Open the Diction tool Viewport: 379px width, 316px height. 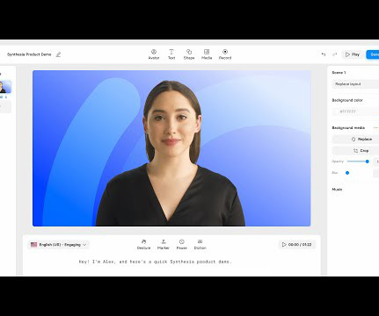200,244
